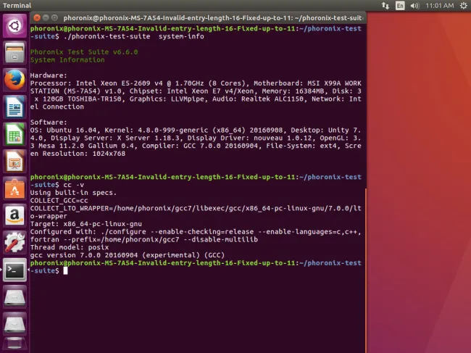Click the 'System Information' heading text
Viewport: 471px width, 353px height.
(x=67, y=59)
